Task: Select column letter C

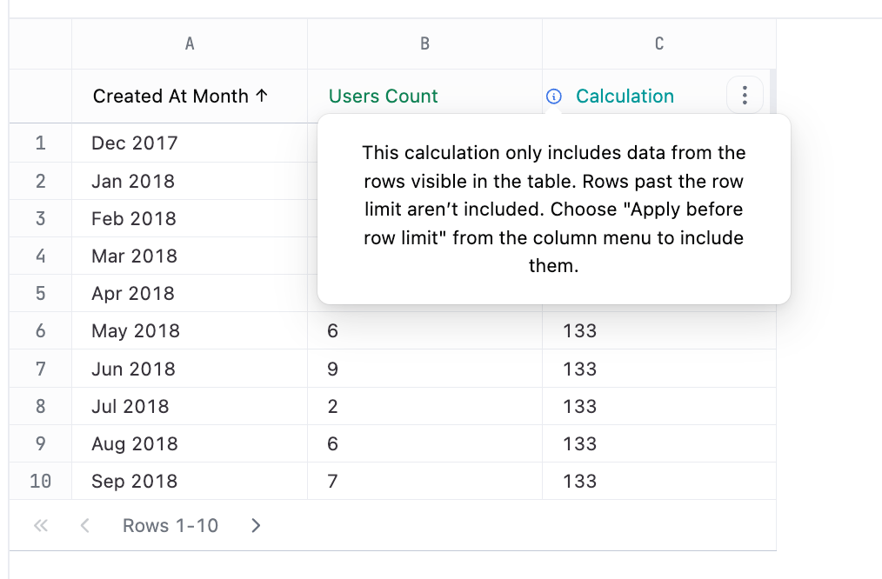Action: tap(659, 43)
